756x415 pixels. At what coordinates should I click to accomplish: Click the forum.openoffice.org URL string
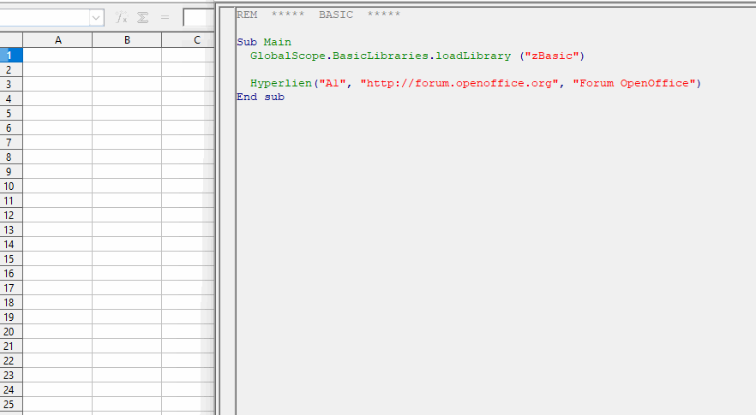pos(463,83)
